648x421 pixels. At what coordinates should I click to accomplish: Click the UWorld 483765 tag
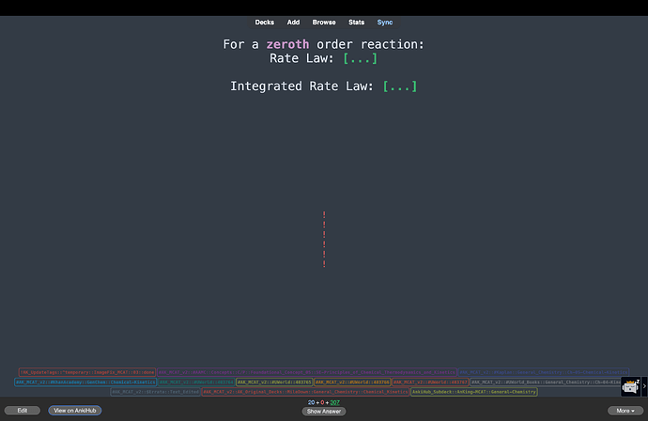274,382
